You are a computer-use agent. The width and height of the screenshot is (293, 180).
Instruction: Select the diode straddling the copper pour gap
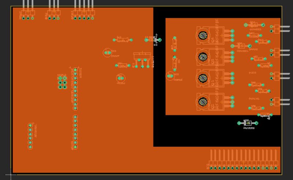point(153,40)
